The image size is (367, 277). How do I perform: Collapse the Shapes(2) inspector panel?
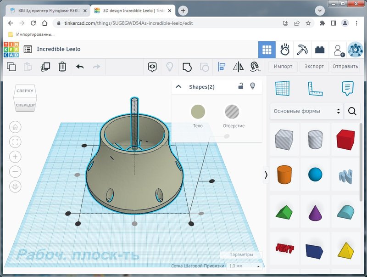pos(179,87)
